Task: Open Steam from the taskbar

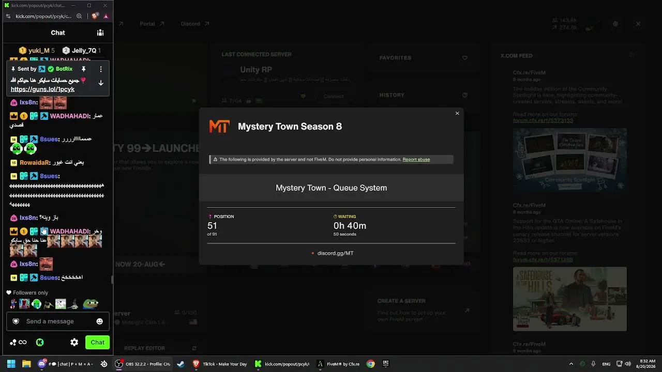Action: coord(180,364)
